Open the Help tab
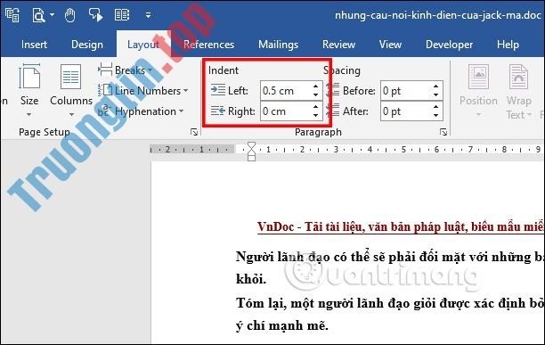 click(508, 45)
